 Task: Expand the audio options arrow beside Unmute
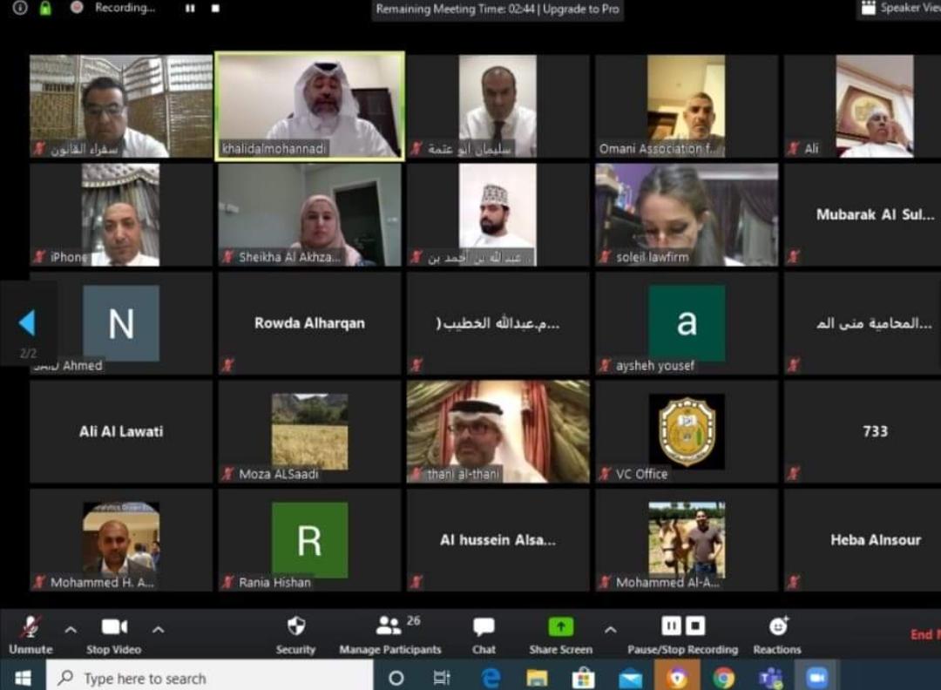(x=71, y=629)
